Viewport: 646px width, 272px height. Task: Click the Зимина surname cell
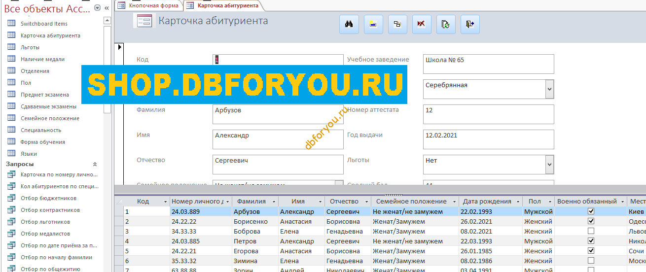tap(255, 261)
